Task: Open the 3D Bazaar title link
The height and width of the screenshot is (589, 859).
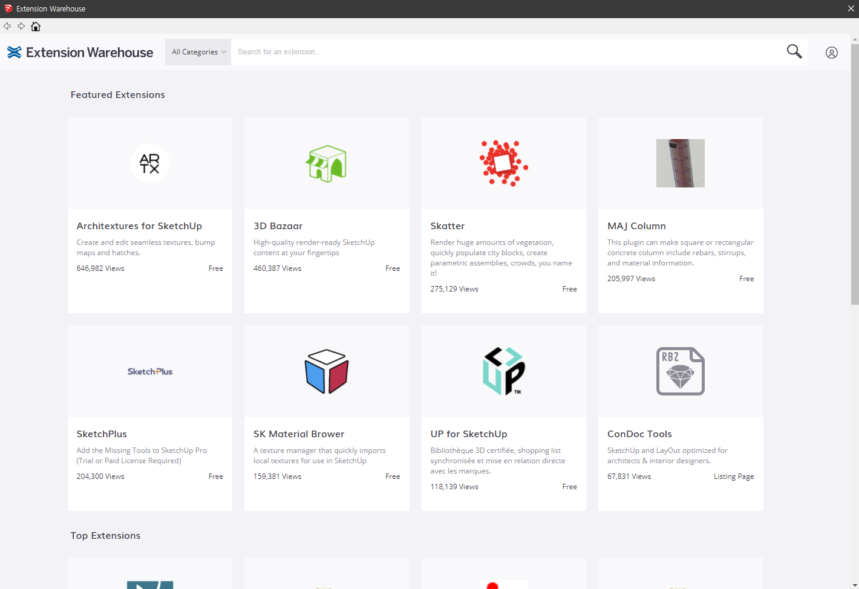Action: [x=278, y=226]
